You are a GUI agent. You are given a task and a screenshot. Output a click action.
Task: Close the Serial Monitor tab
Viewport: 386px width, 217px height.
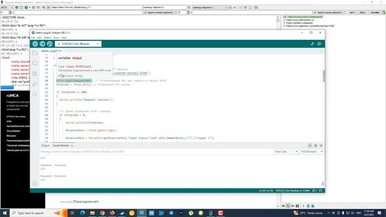pos(72,146)
